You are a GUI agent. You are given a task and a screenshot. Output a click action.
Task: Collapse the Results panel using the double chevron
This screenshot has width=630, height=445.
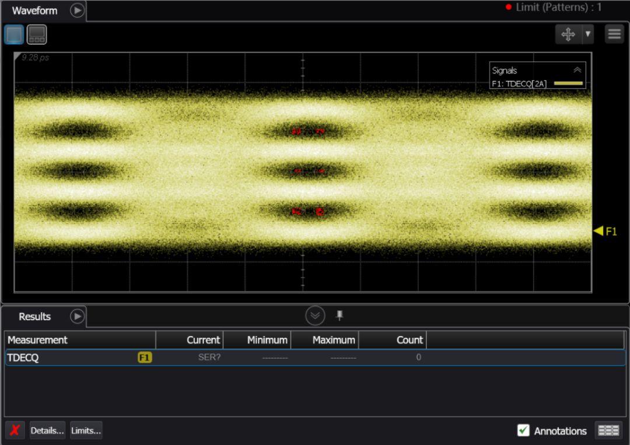point(316,316)
